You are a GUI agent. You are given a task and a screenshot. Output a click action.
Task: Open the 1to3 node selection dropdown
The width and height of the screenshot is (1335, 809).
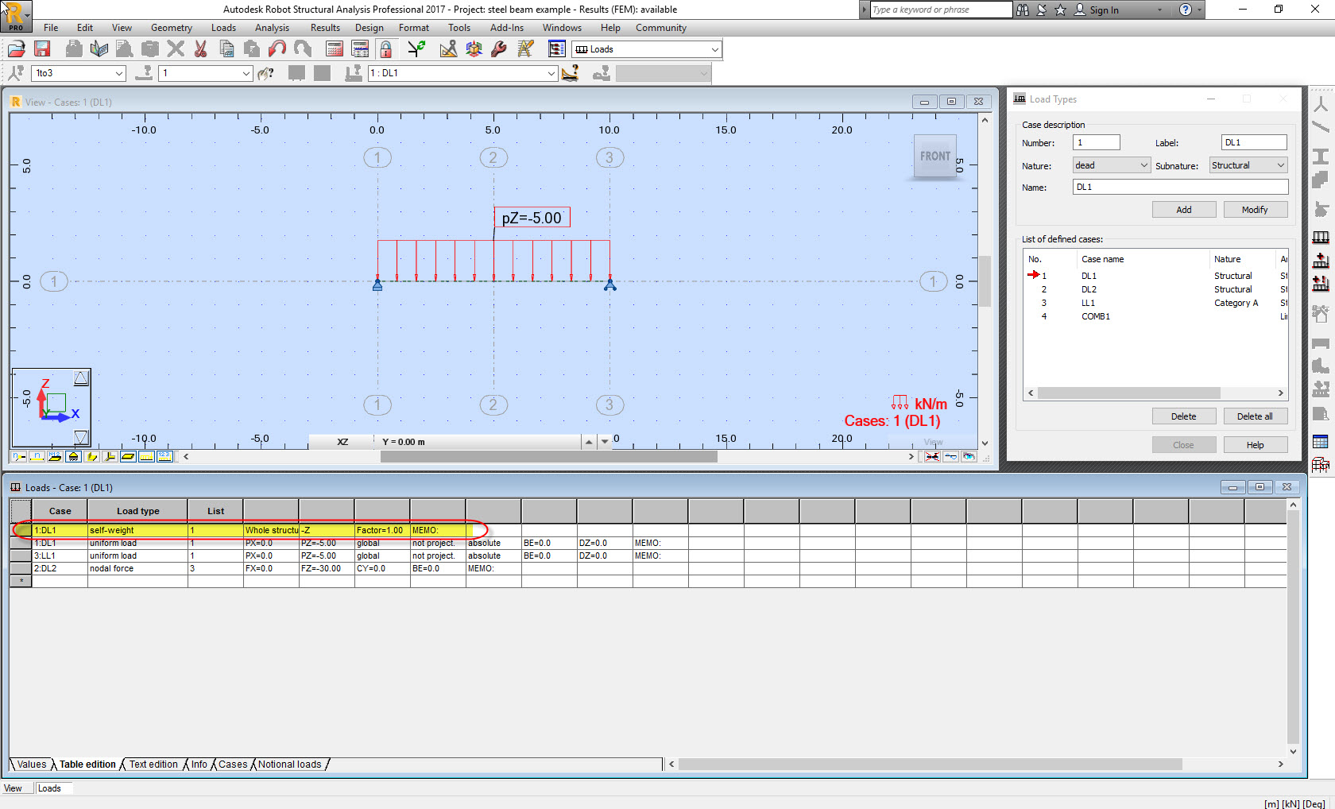tap(118, 73)
